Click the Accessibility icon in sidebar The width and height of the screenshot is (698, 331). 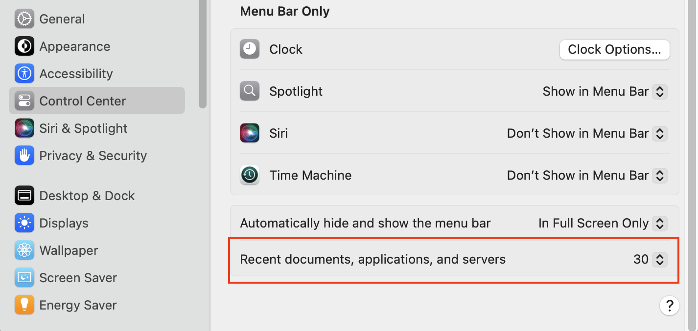click(24, 74)
